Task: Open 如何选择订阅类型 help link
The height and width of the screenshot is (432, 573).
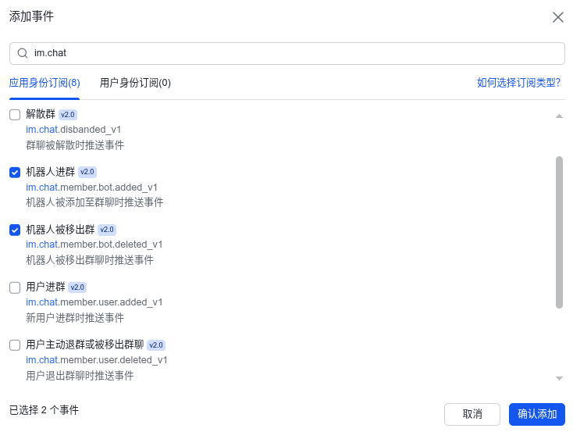Action: click(518, 83)
